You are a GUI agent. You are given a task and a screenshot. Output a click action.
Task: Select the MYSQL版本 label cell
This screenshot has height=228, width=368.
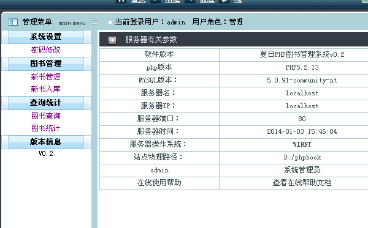[159, 81]
